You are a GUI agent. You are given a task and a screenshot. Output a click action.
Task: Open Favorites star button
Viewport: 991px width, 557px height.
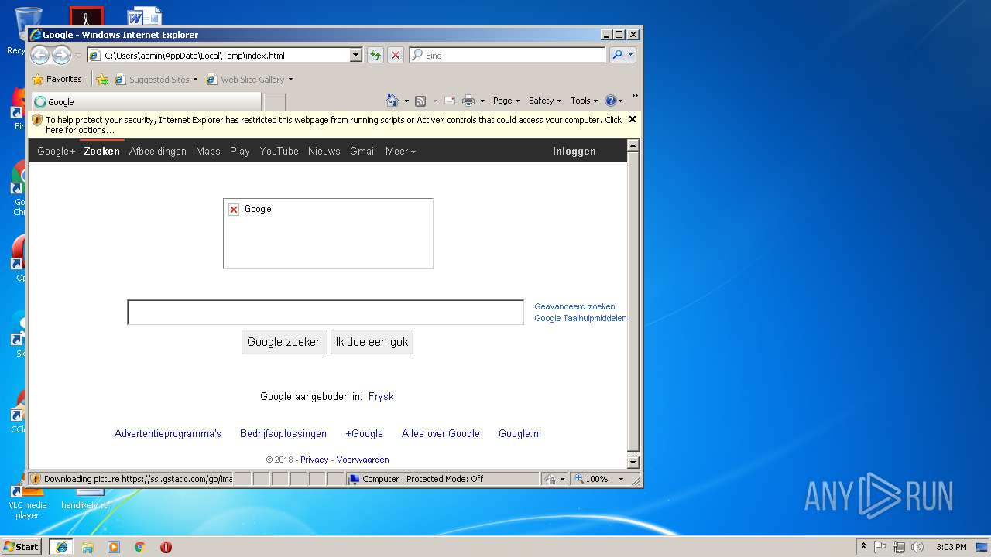click(57, 79)
